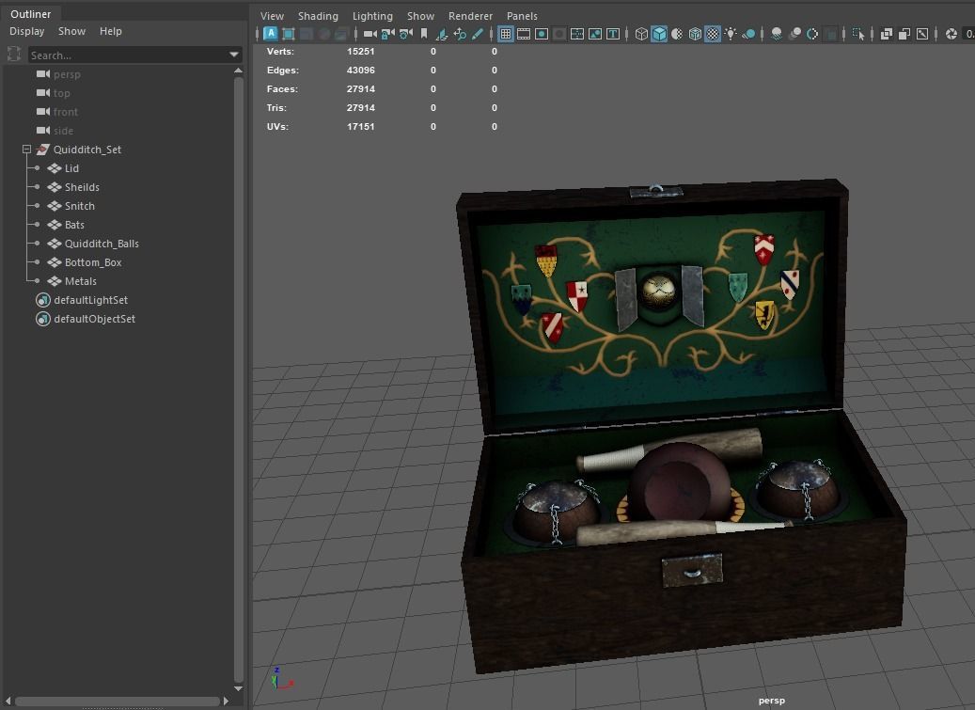Image resolution: width=975 pixels, height=710 pixels.
Task: Open the viewport View menu
Action: [272, 16]
